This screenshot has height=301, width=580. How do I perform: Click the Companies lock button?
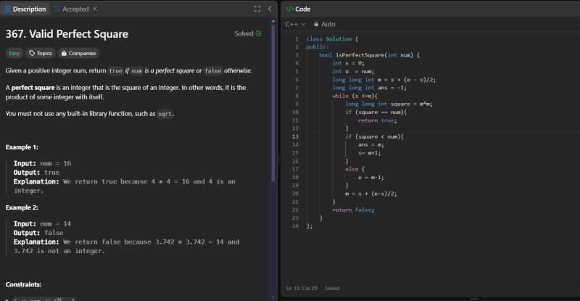point(78,53)
